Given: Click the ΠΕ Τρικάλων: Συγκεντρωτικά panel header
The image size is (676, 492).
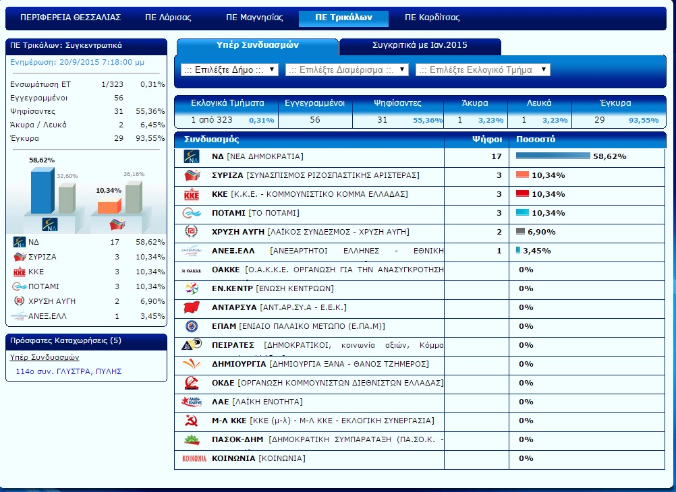Looking at the screenshot, I should click(x=86, y=46).
